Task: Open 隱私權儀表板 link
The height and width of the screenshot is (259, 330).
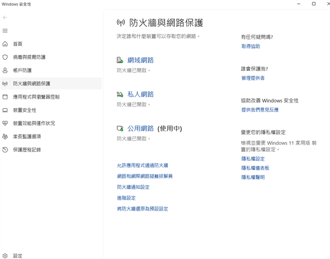Action: tap(255, 168)
